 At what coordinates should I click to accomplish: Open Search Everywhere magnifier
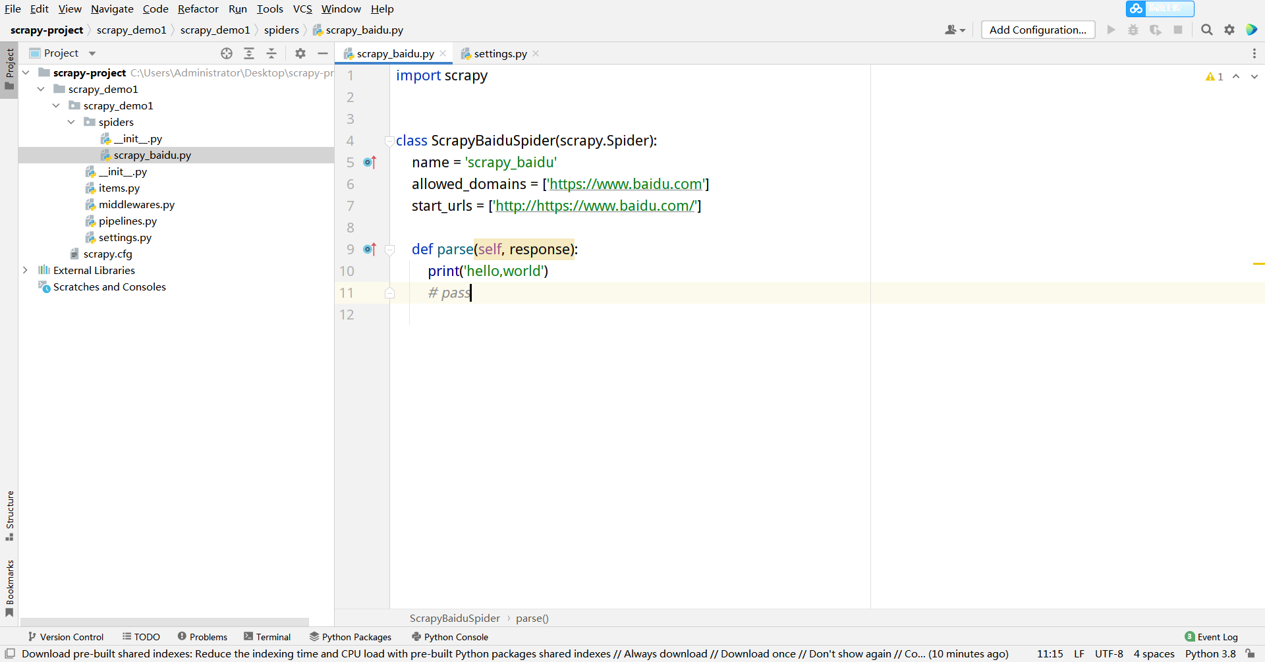(x=1207, y=30)
